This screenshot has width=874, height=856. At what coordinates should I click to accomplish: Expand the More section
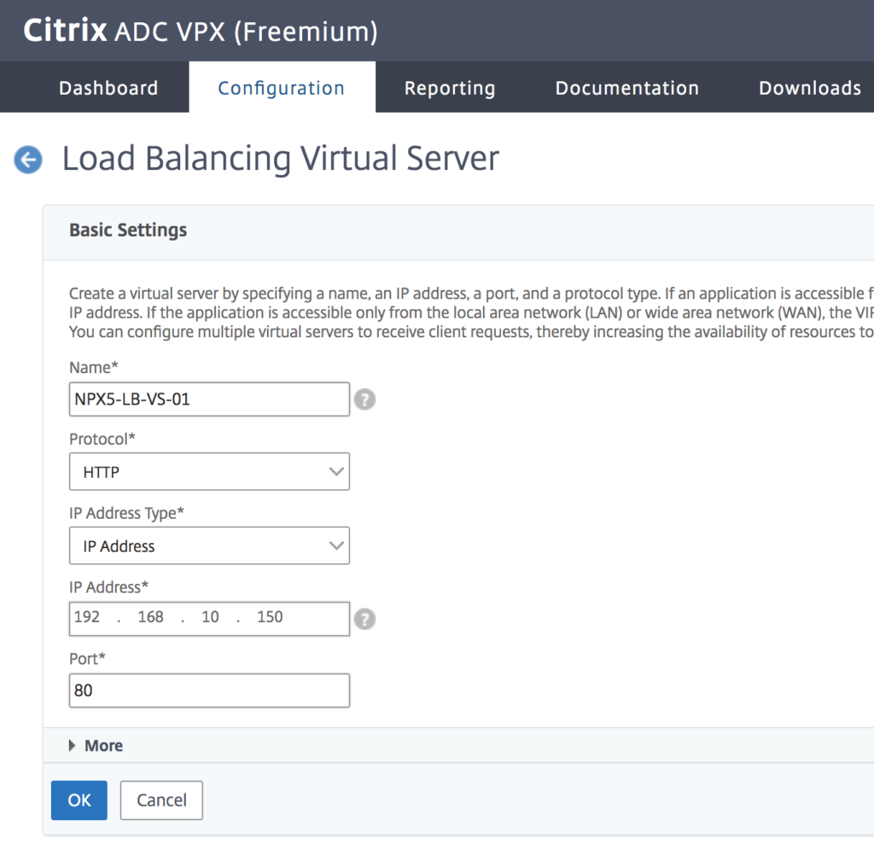click(102, 745)
